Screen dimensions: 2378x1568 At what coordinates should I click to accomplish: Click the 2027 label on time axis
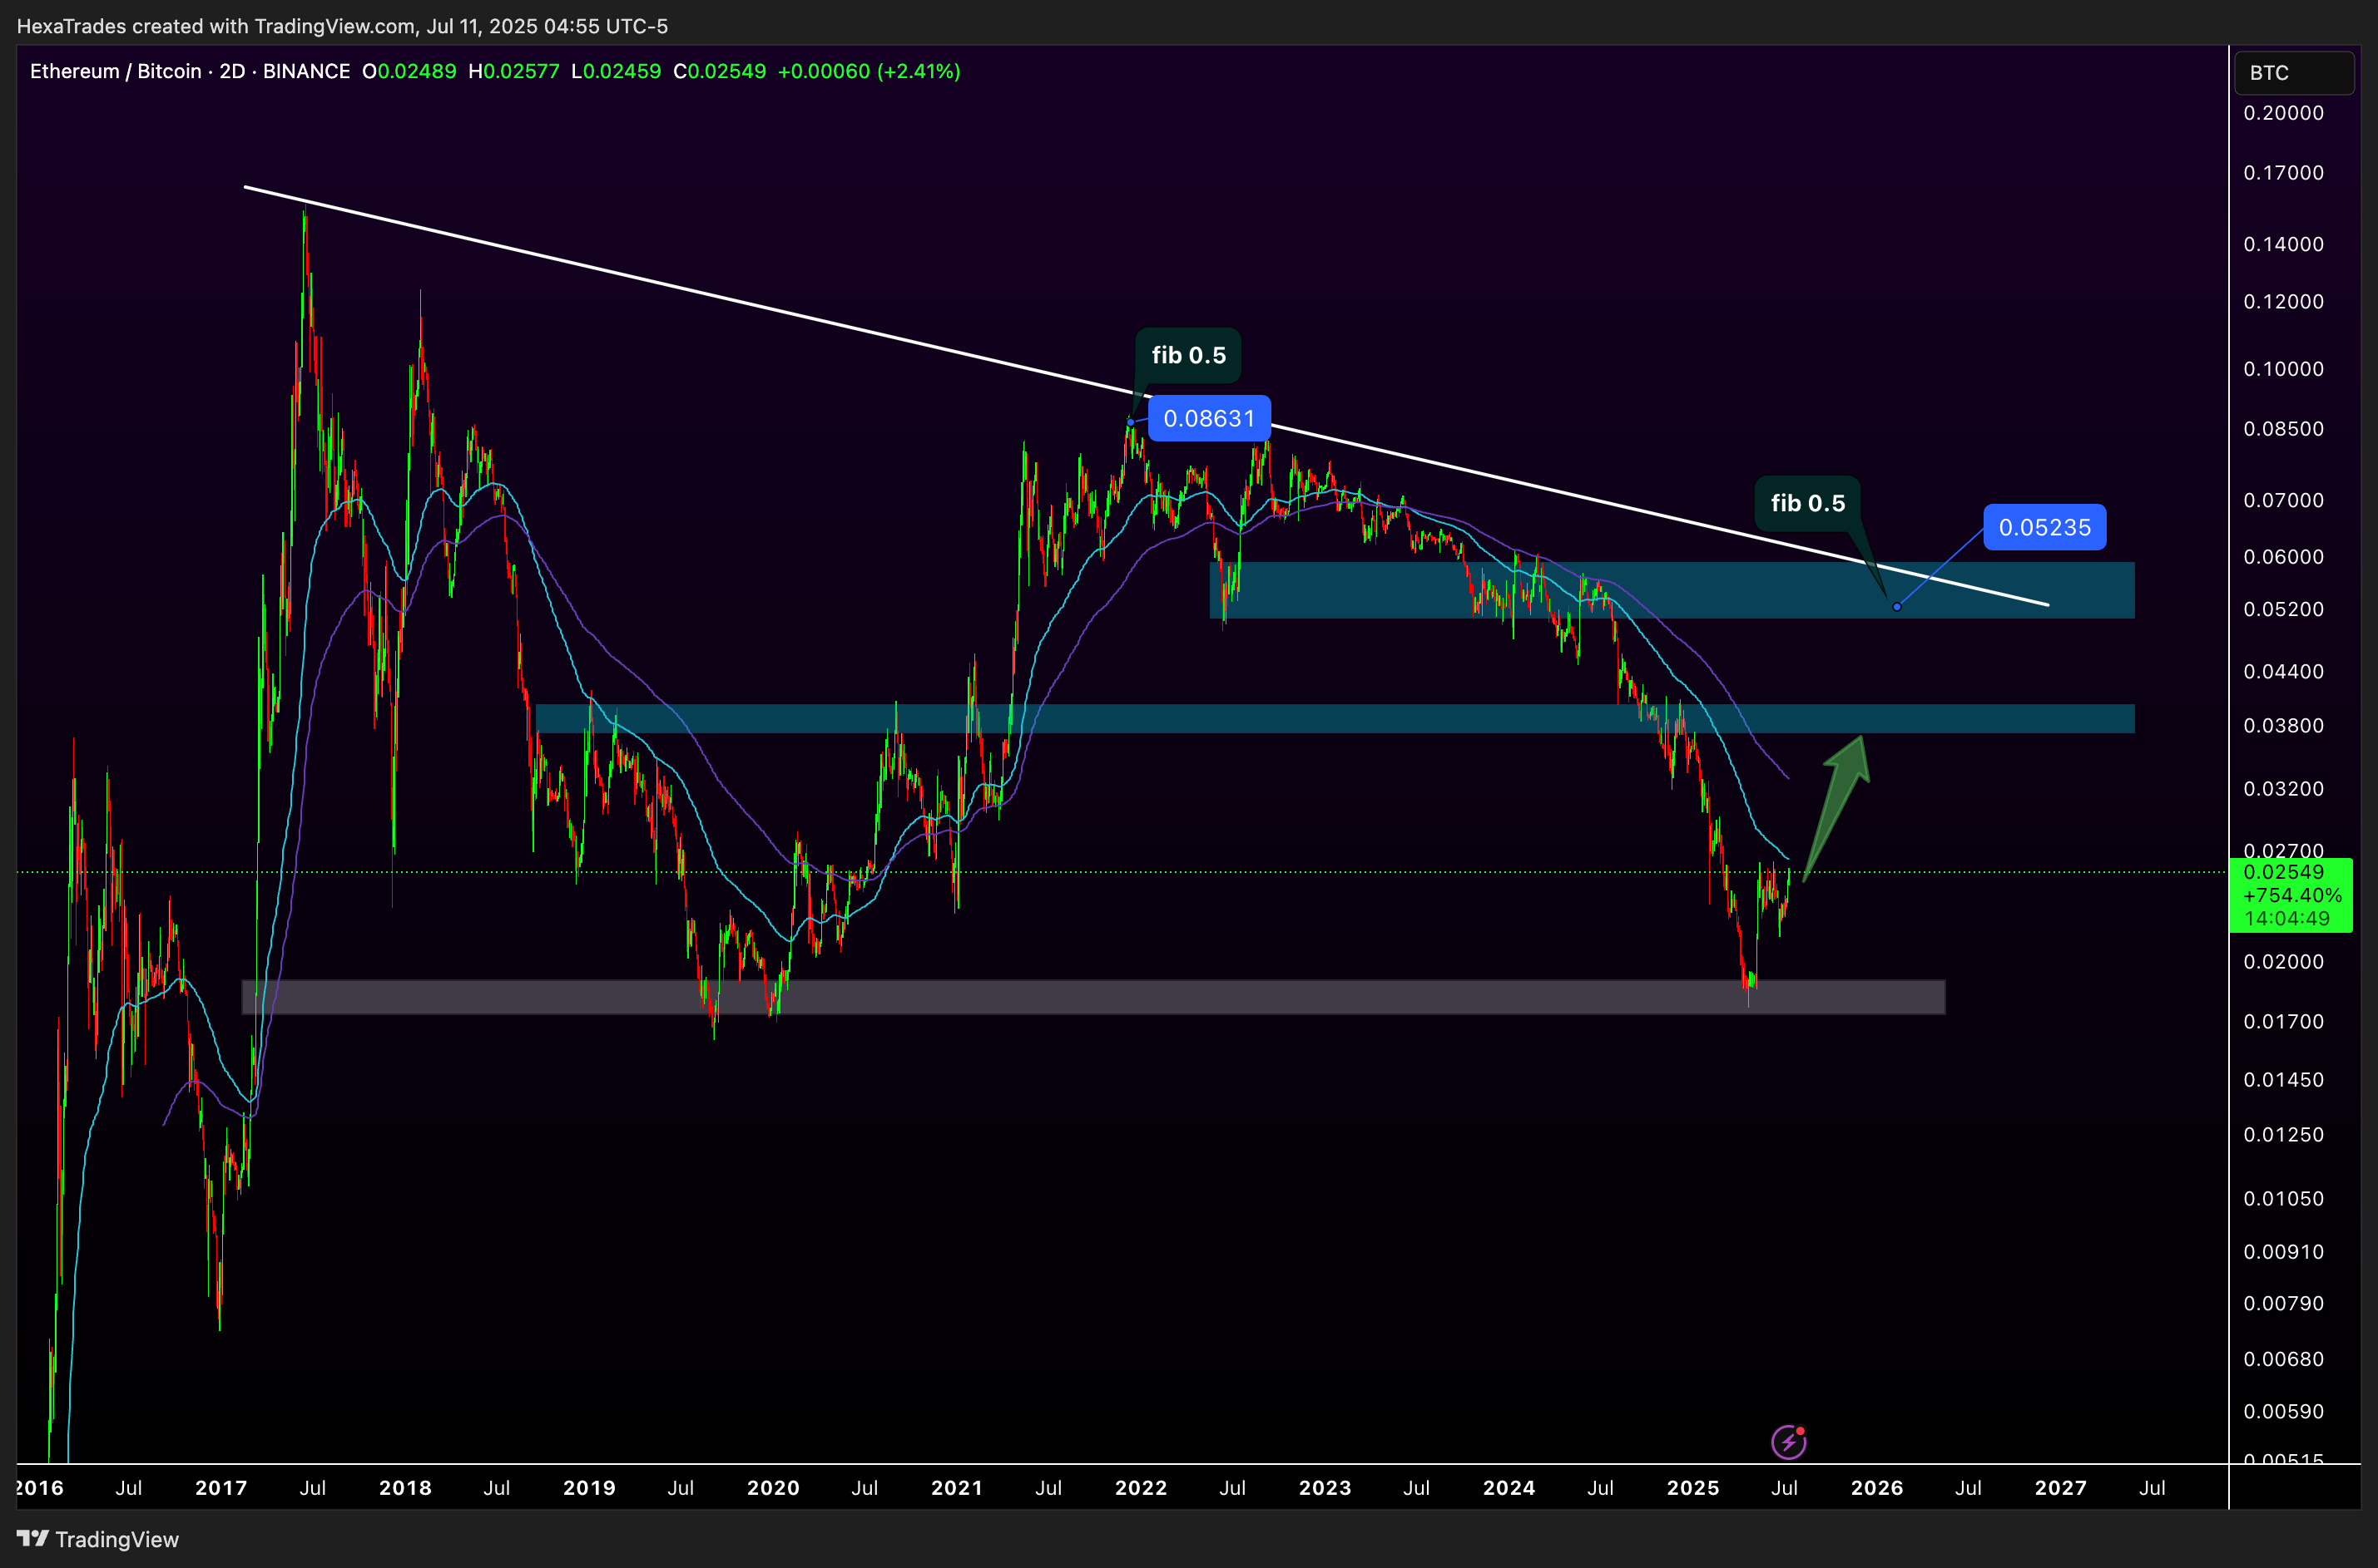2061,1488
